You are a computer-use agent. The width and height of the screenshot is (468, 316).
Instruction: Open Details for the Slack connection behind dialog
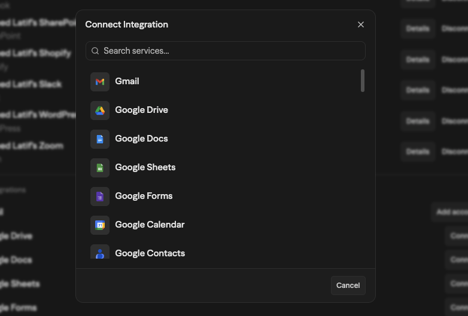(418, 90)
